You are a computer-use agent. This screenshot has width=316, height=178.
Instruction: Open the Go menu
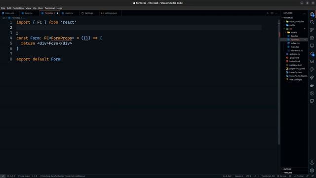(x=35, y=8)
